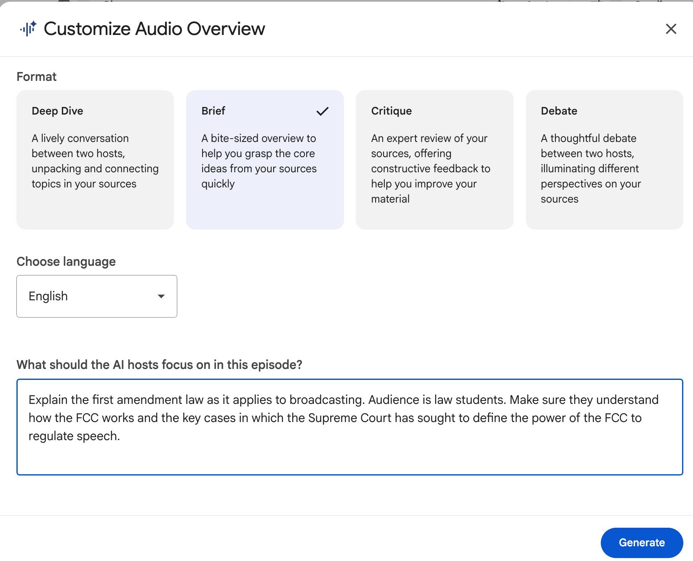
Task: Click the word English in the language selector
Action: 48,296
